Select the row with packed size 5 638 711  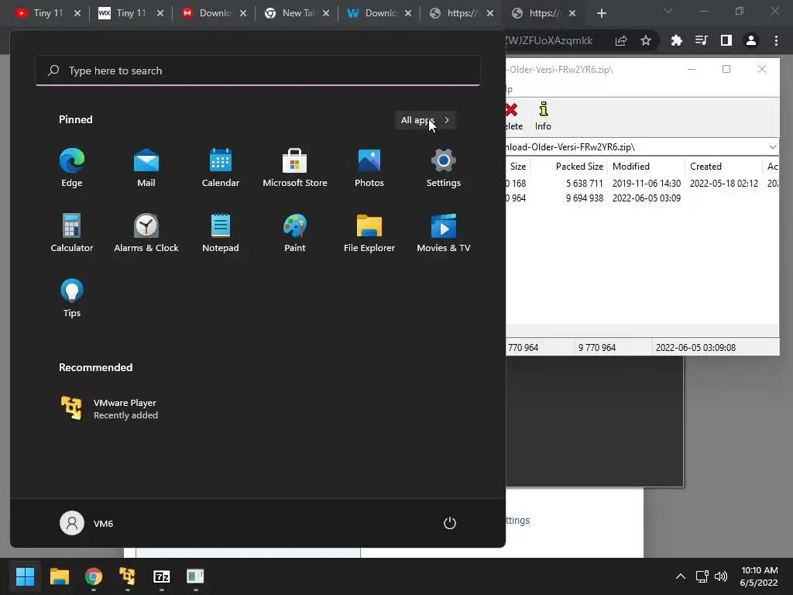pyautogui.click(x=642, y=183)
